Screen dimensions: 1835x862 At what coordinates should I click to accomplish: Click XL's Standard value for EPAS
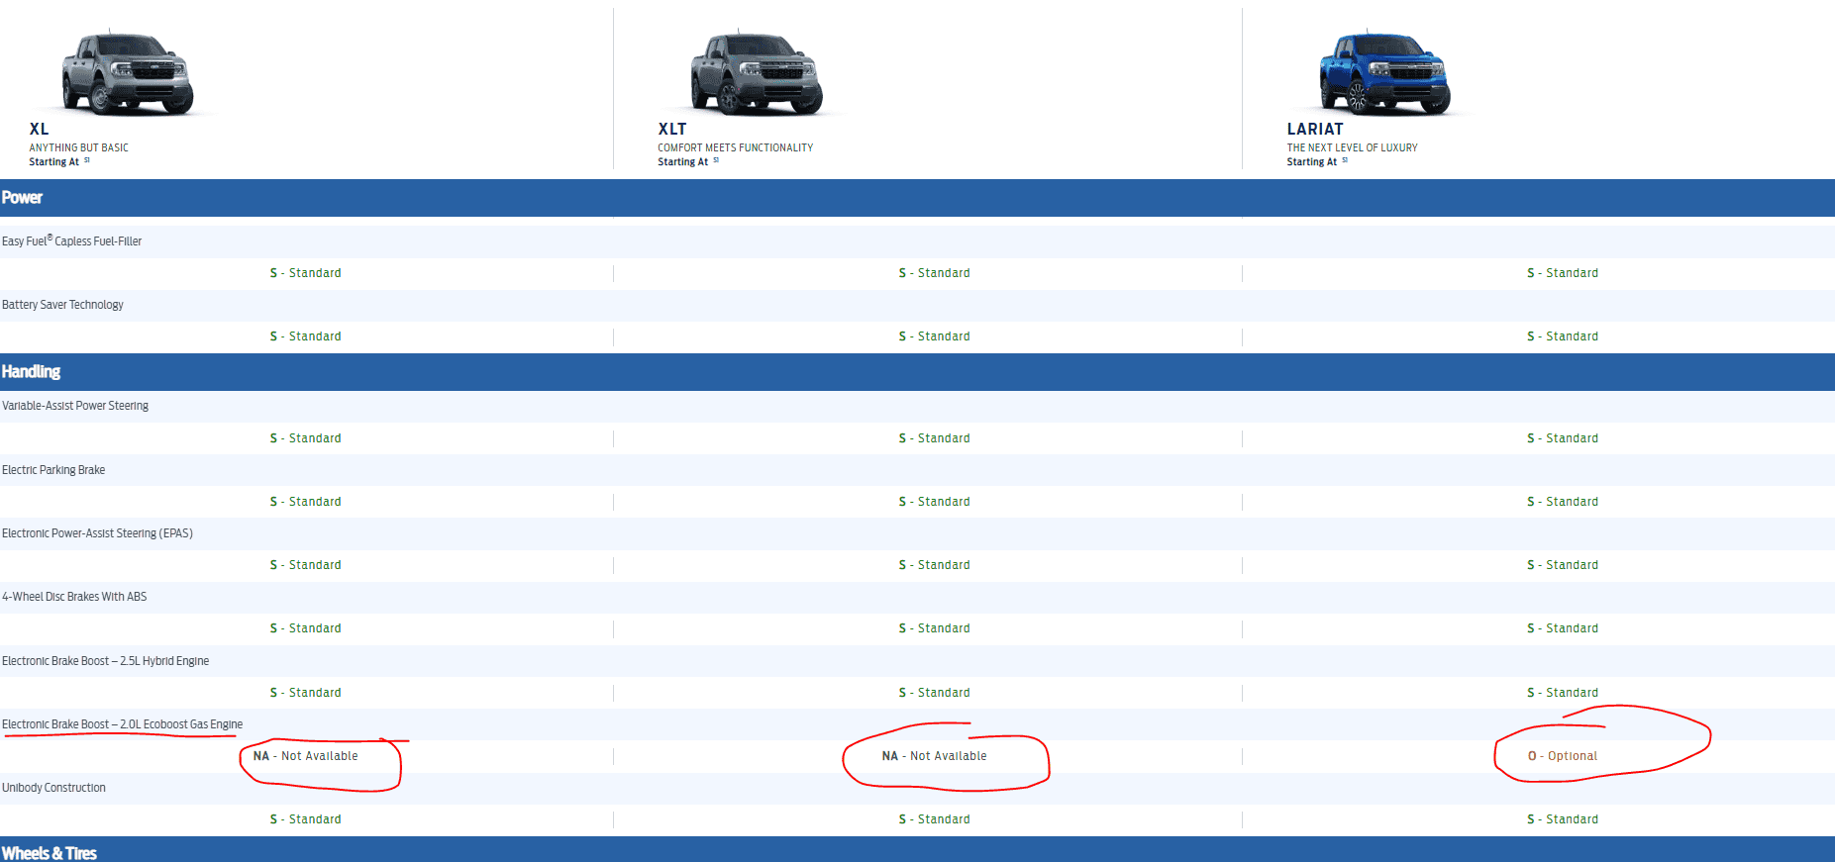click(305, 565)
